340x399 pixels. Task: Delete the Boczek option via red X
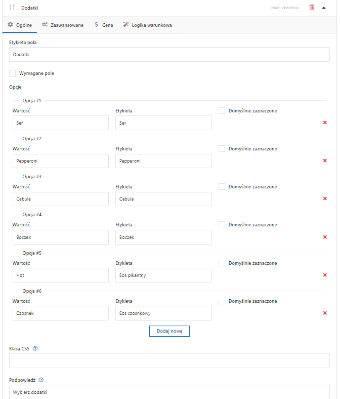pyautogui.click(x=325, y=237)
